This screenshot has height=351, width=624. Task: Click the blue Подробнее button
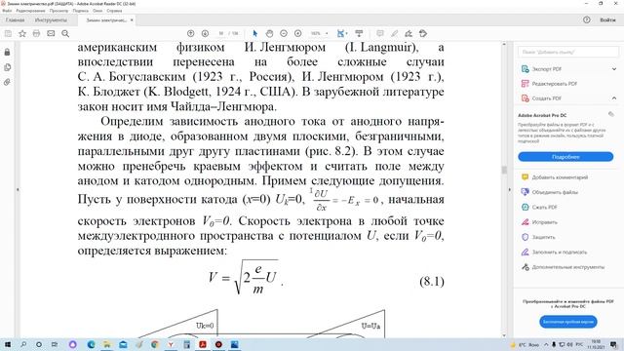pos(565,157)
